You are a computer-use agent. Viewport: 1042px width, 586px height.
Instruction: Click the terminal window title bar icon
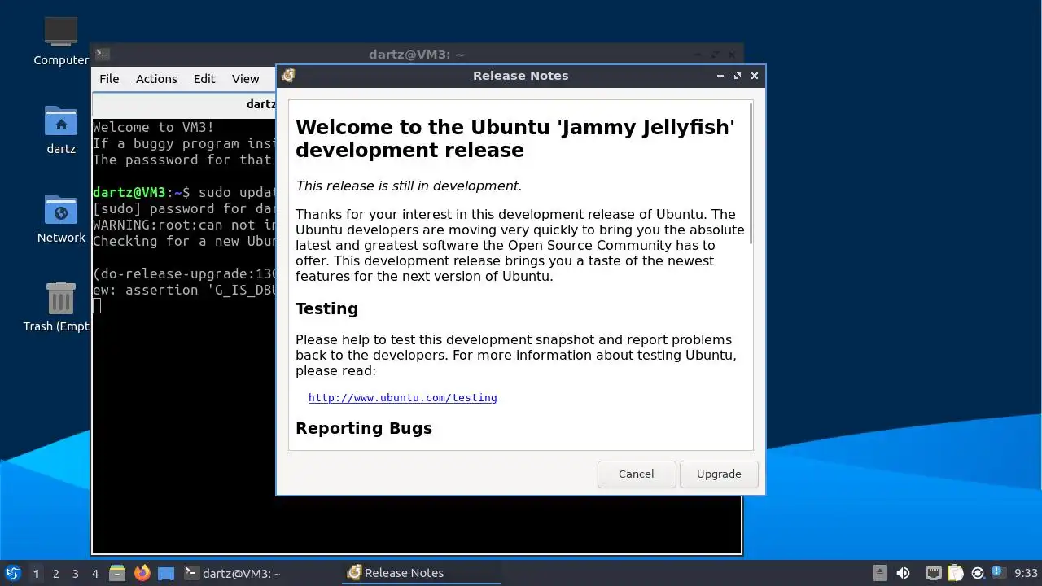click(102, 55)
